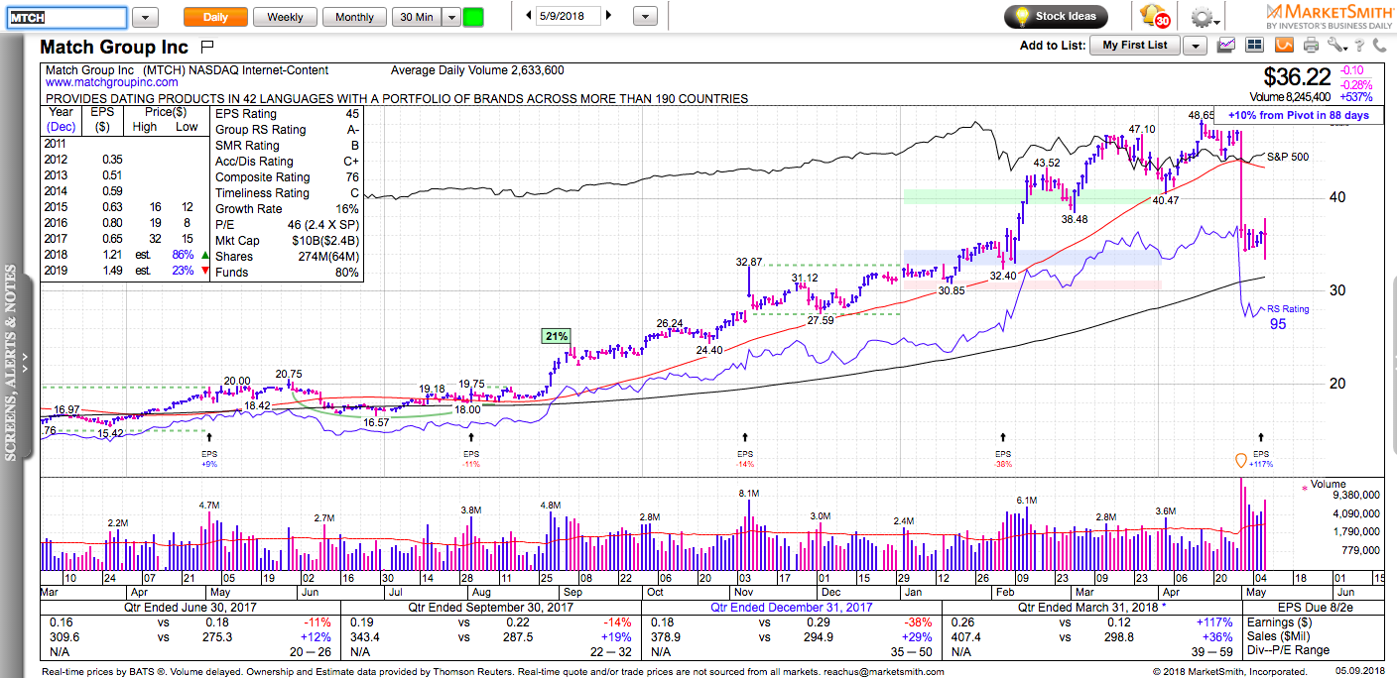The height and width of the screenshot is (678, 1397).
Task: Click the 'Qtr Ended December 31, 2017' header
Action: click(790, 607)
